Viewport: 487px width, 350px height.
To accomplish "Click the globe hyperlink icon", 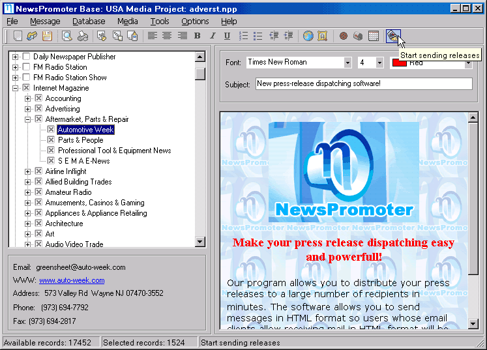I will pos(308,36).
